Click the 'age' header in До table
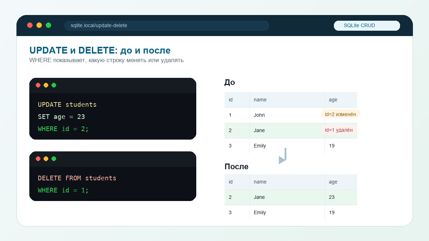Screen dimensions: 429x241 pyautogui.click(x=341, y=100)
